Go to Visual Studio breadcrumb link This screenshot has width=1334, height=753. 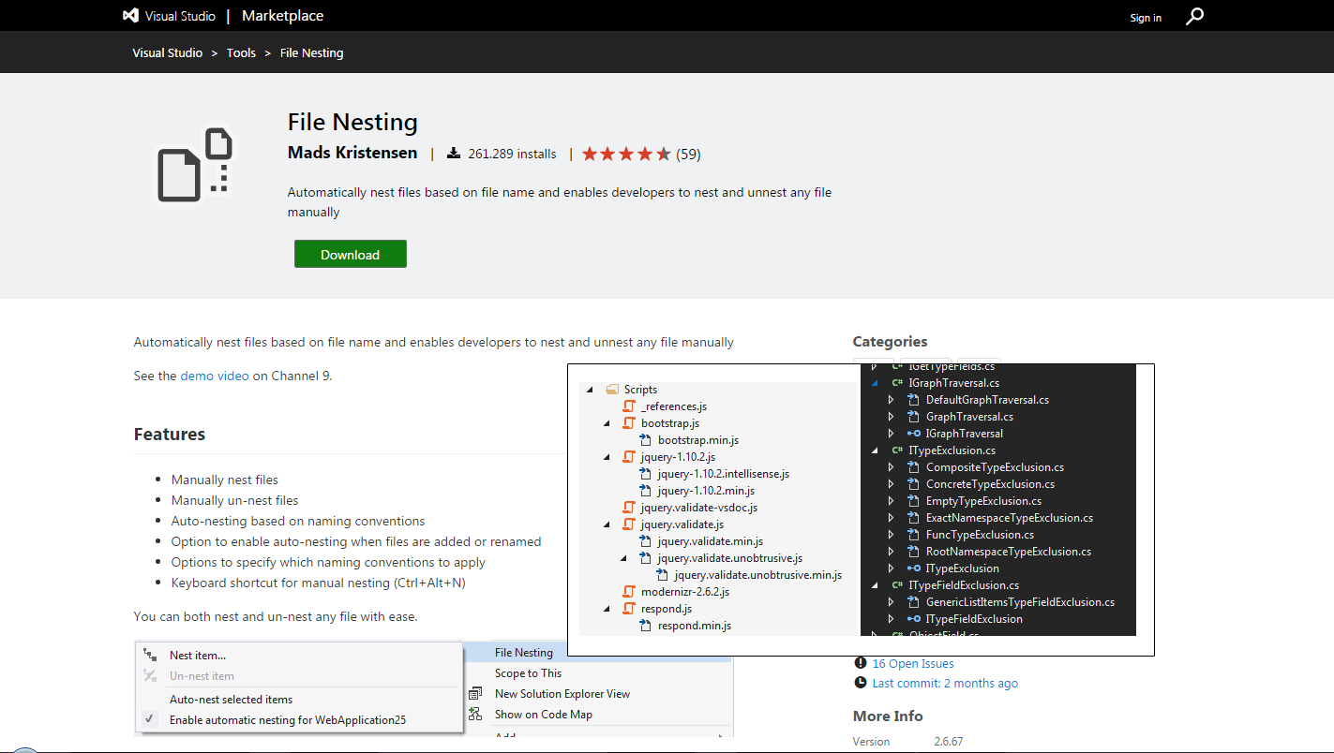click(x=168, y=52)
